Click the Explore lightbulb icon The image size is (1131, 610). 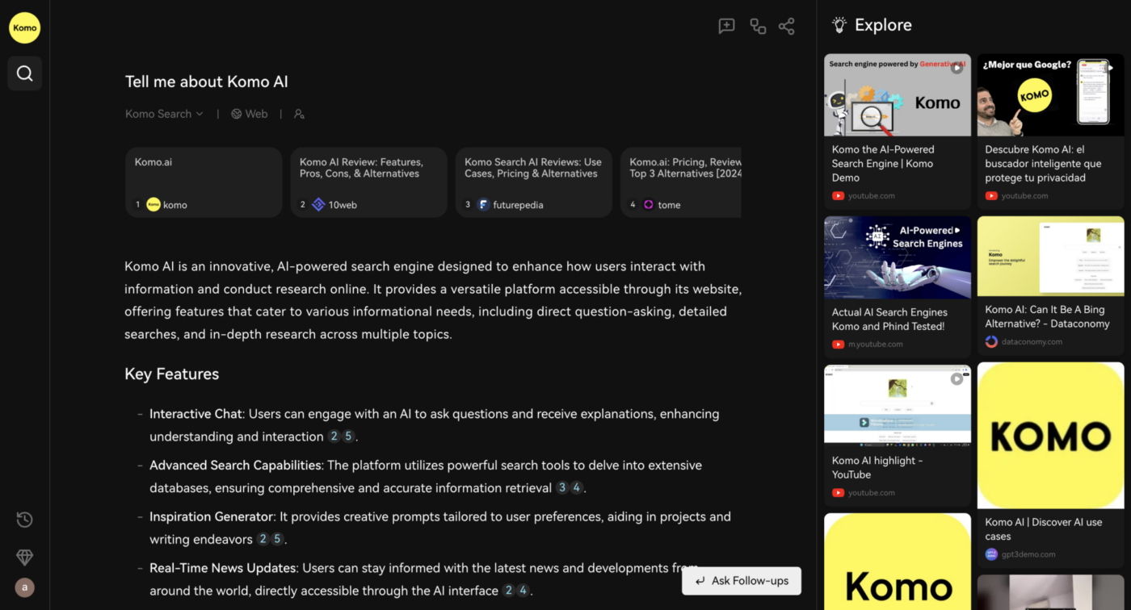click(839, 25)
